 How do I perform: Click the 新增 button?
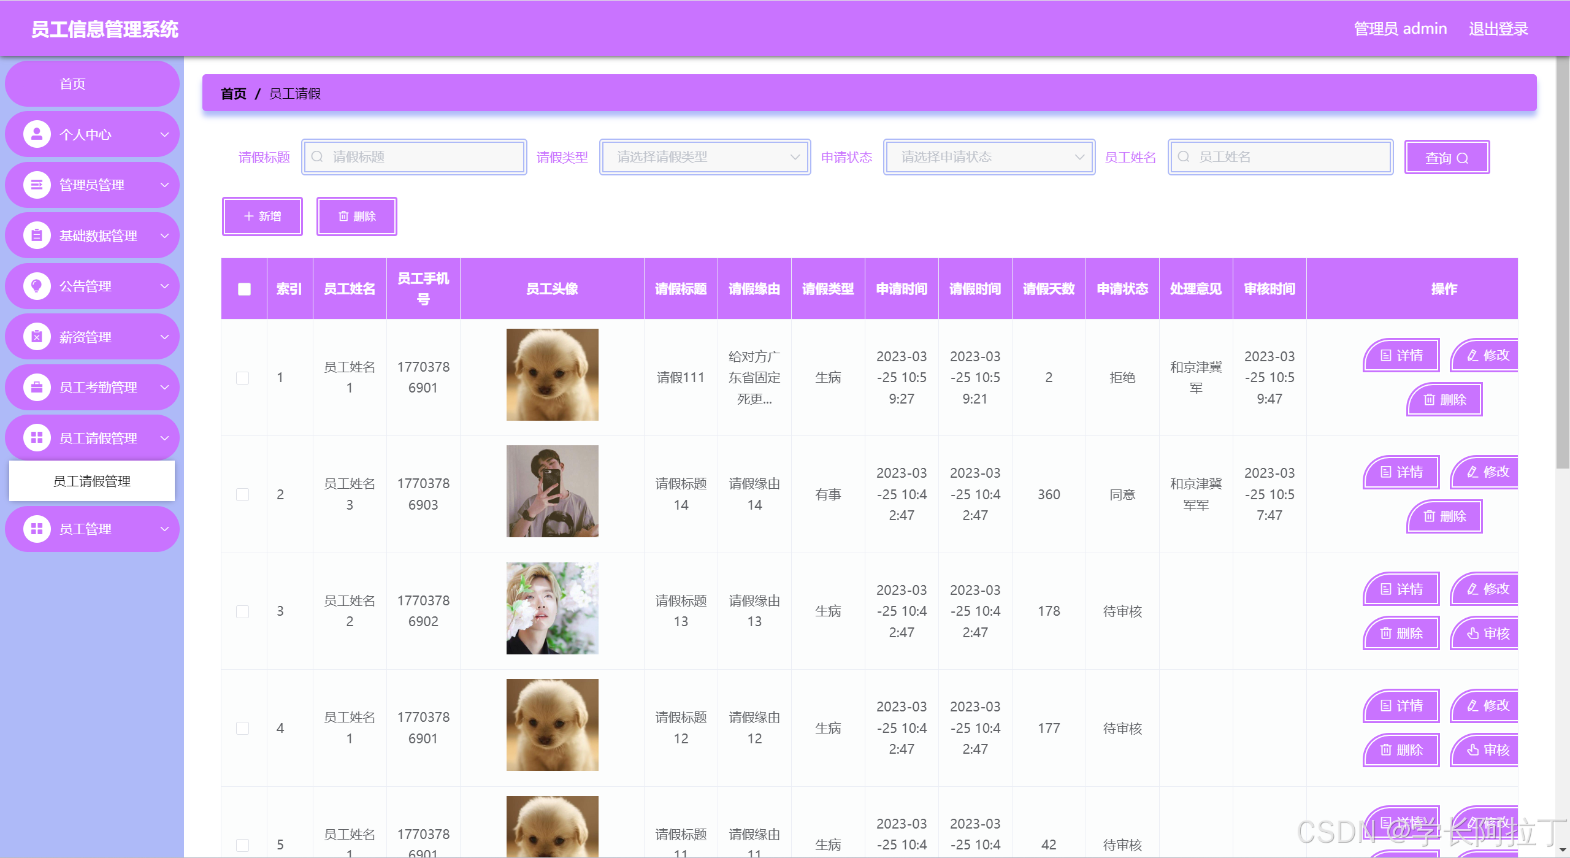click(262, 216)
